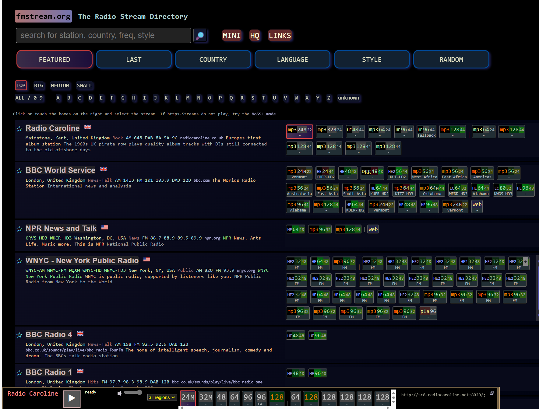Switch to the FEATURED tab

(55, 59)
